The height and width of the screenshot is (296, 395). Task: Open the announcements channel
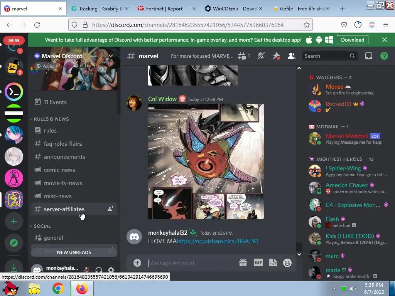pos(74,156)
